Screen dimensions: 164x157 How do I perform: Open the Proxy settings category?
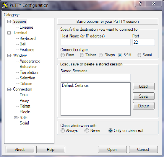24,101
